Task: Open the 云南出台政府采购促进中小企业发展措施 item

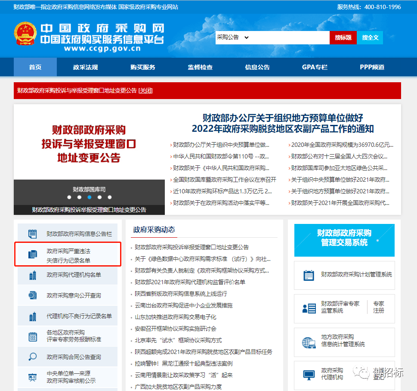Action: coord(183,306)
